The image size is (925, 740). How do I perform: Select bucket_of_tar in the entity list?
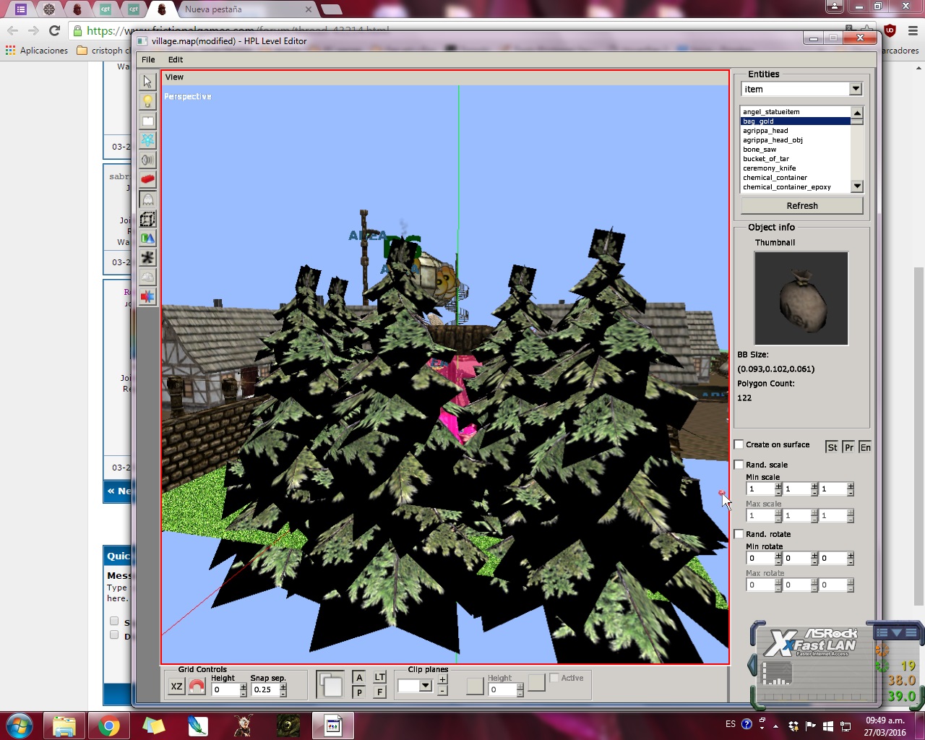(x=795, y=159)
